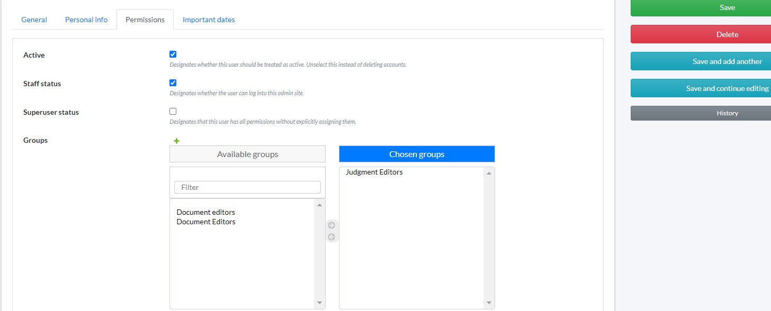Select Judgment Editors in Chosen groups

(374, 172)
